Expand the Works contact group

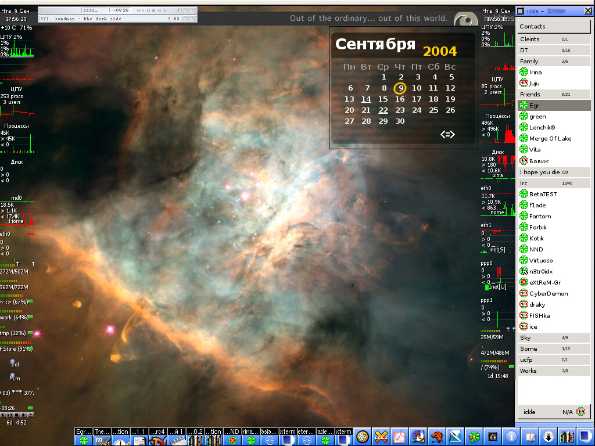pyautogui.click(x=528, y=371)
